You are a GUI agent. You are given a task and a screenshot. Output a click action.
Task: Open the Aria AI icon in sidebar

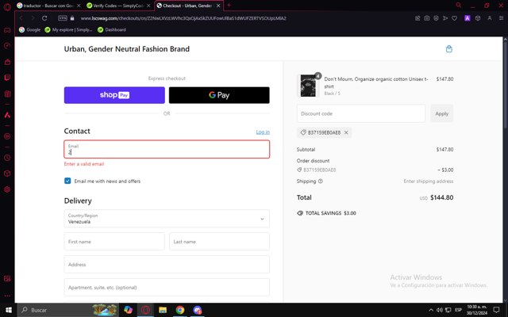coord(7,115)
